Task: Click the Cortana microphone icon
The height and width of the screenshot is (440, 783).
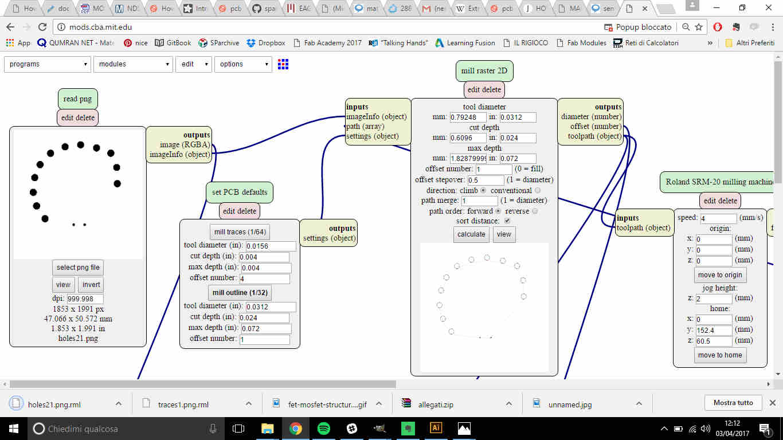Action: [x=213, y=428]
